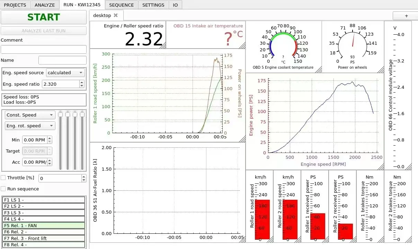
Task: Open the Eng. speed source dropdown
Action: 65,72
